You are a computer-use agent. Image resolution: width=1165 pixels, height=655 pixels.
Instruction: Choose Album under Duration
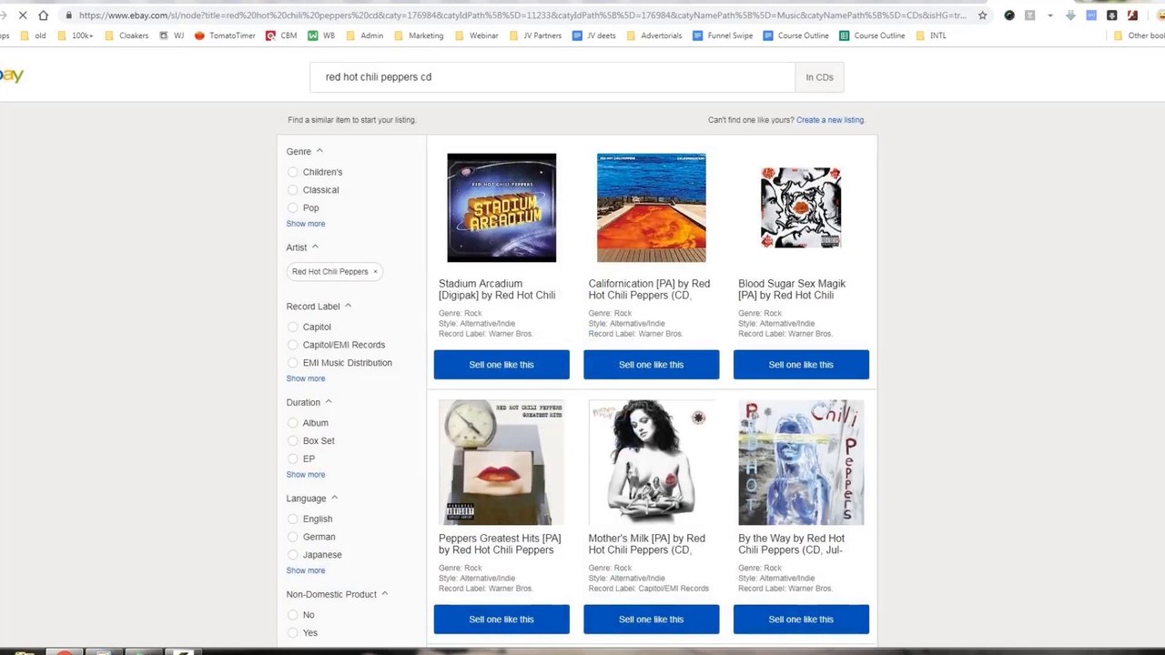[292, 423]
